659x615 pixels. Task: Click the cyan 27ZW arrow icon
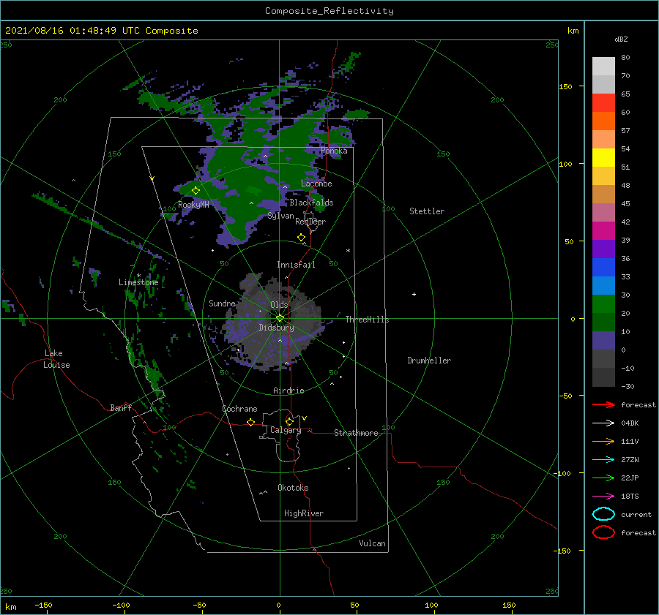point(603,460)
